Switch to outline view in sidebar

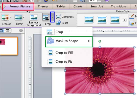click(x=8, y=31)
